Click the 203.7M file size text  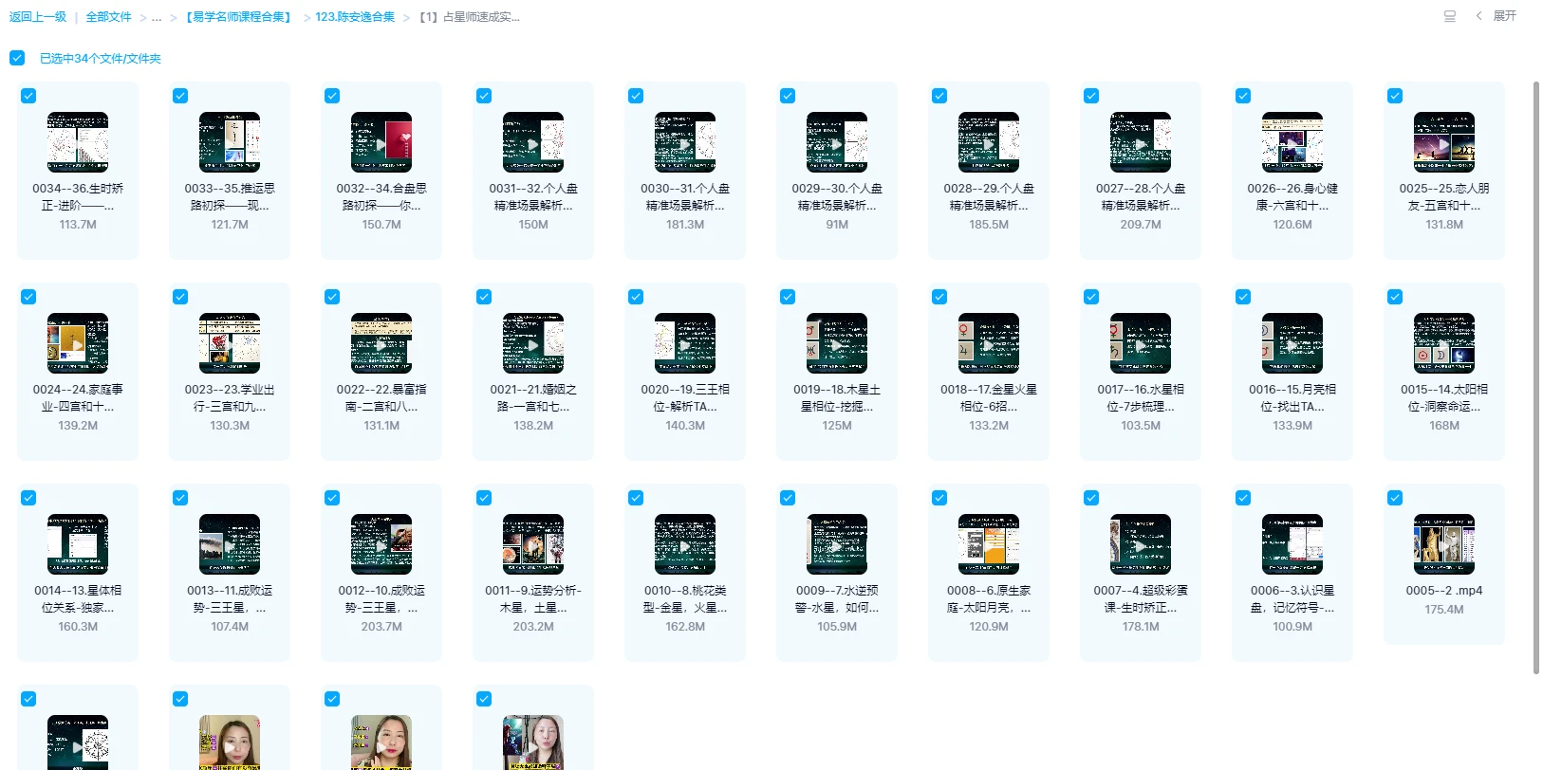point(381,627)
